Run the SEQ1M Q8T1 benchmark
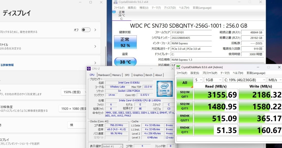This screenshot has height=148, width=282. (x=185, y=94)
